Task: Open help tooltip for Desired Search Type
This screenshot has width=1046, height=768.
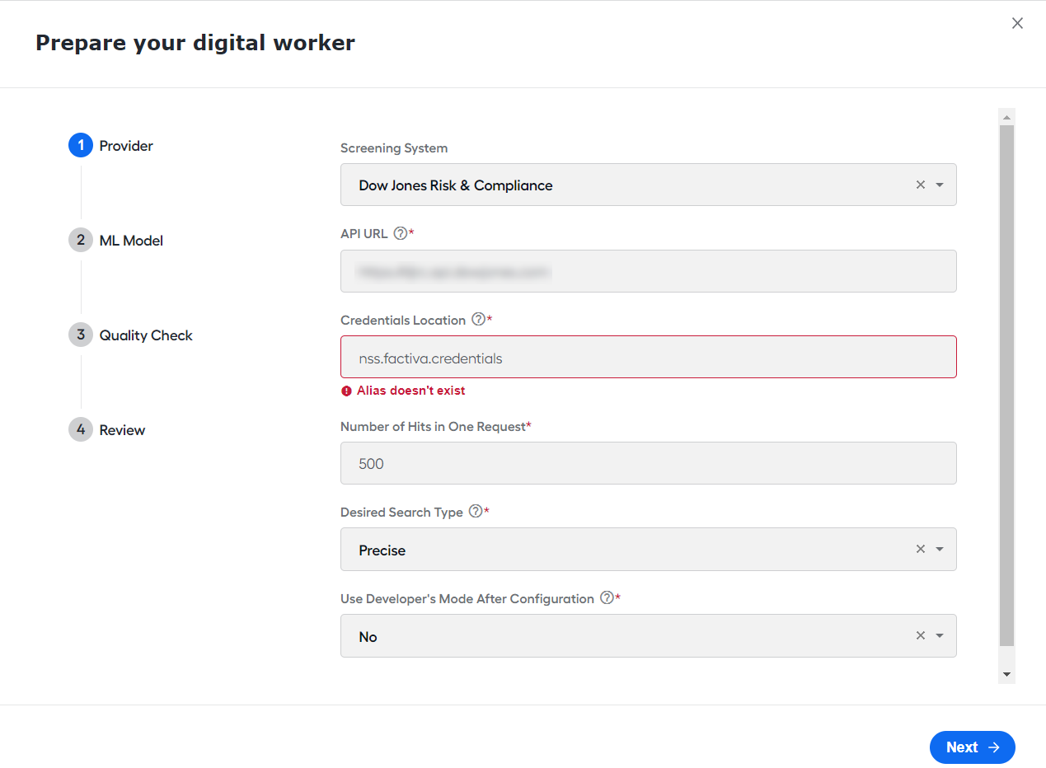Action: click(x=476, y=512)
